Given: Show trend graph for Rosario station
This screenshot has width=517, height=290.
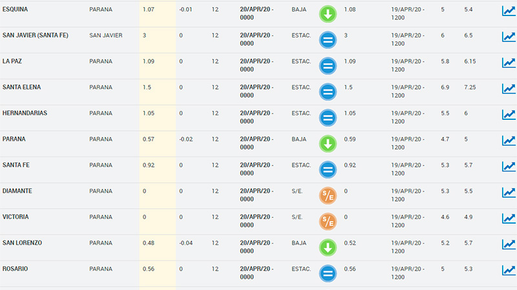Looking at the screenshot, I should coord(509,269).
